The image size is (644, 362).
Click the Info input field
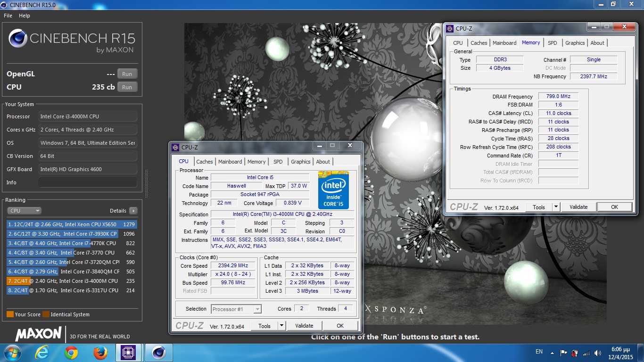point(88,182)
